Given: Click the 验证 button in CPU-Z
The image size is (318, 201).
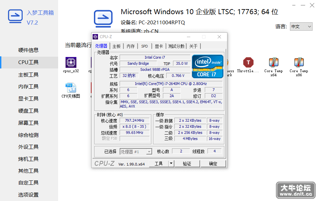Looking at the screenshot, I should click(187, 164).
